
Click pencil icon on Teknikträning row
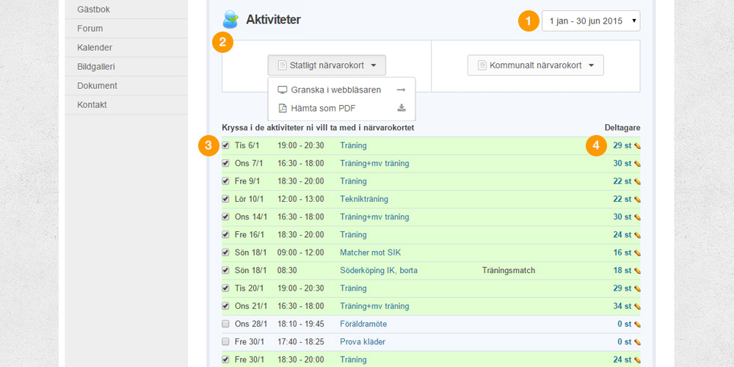point(637,200)
